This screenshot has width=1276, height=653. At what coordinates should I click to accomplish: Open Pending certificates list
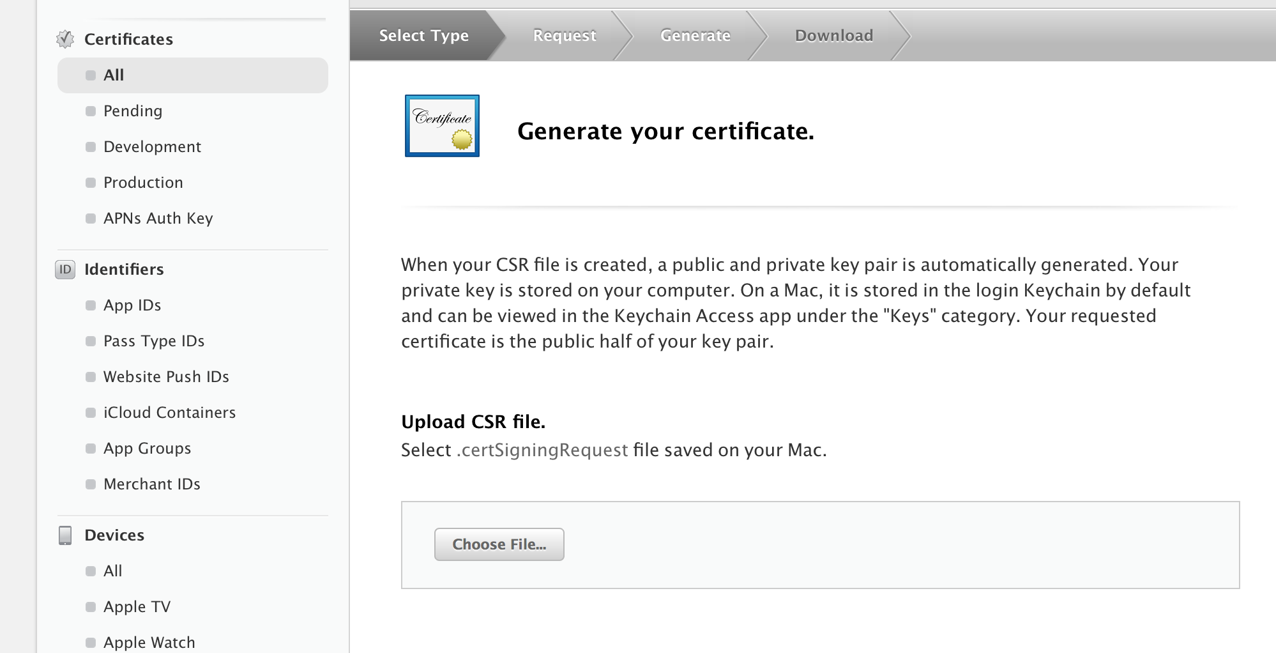click(133, 111)
